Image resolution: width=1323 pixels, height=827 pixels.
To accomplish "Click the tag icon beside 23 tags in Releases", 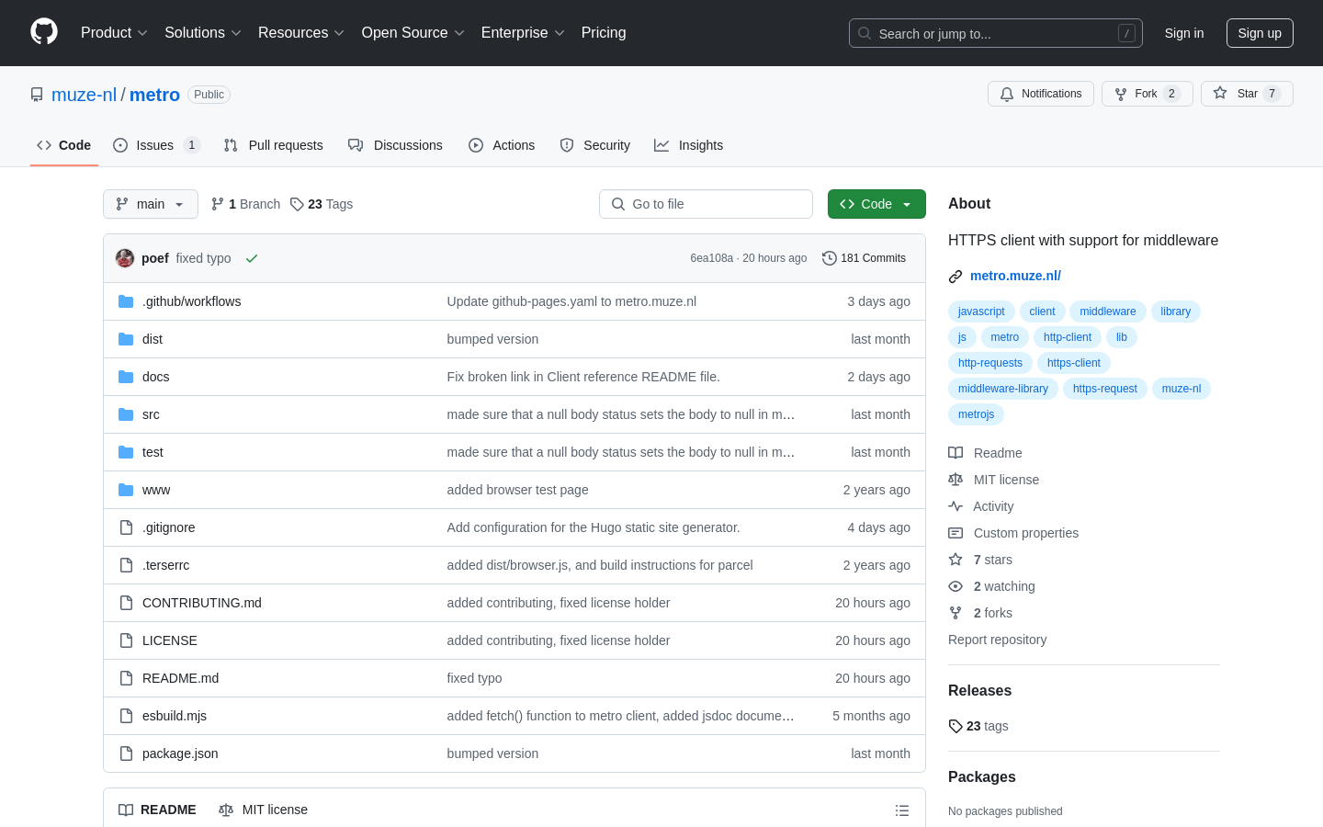I will (x=955, y=726).
